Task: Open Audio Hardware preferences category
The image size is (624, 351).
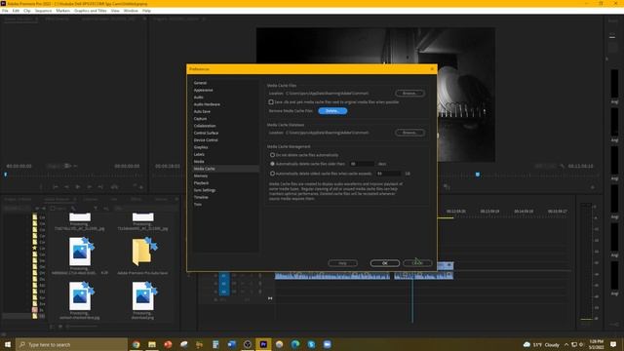Action: (x=207, y=104)
